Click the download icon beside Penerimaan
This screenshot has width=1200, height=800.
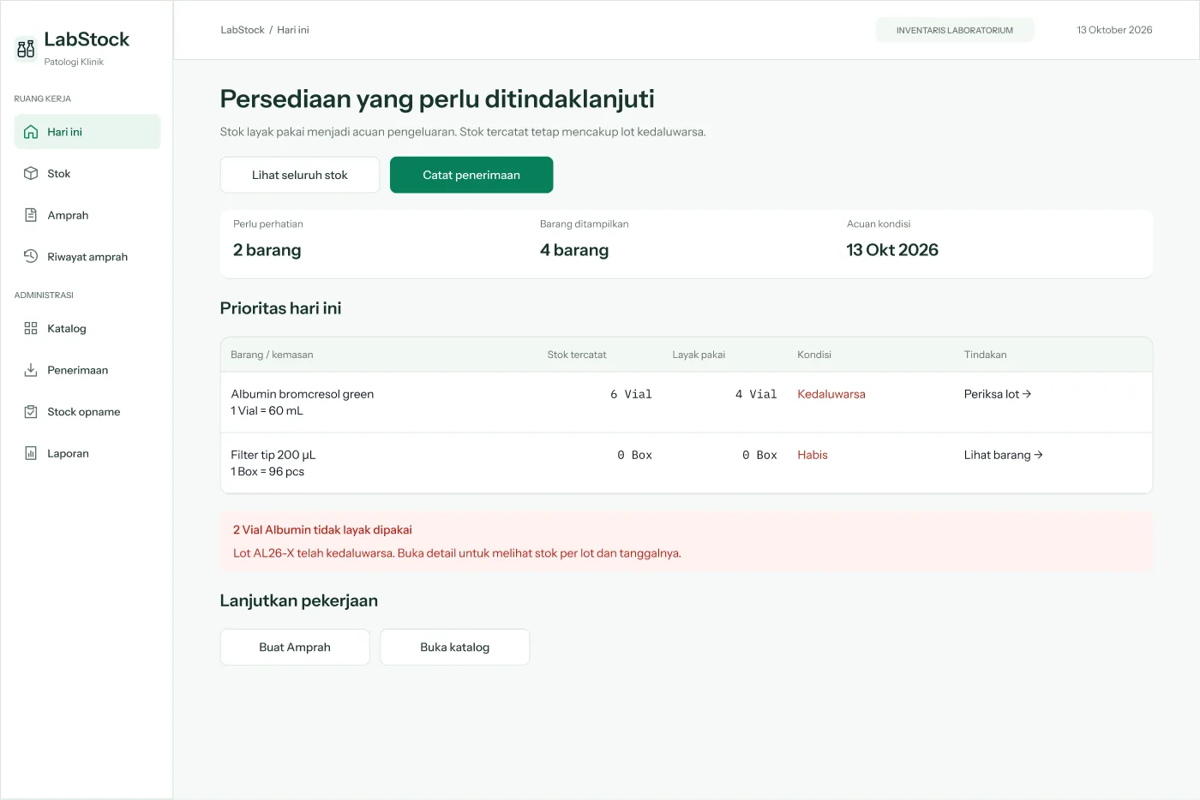(31, 370)
